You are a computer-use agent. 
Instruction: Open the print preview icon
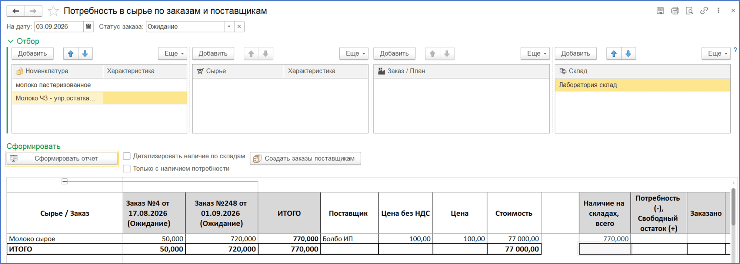(689, 11)
